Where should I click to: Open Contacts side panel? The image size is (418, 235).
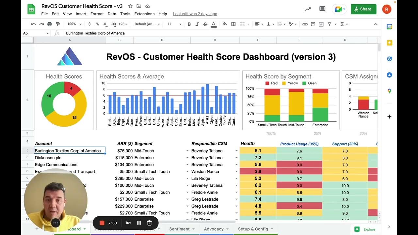[x=389, y=75]
